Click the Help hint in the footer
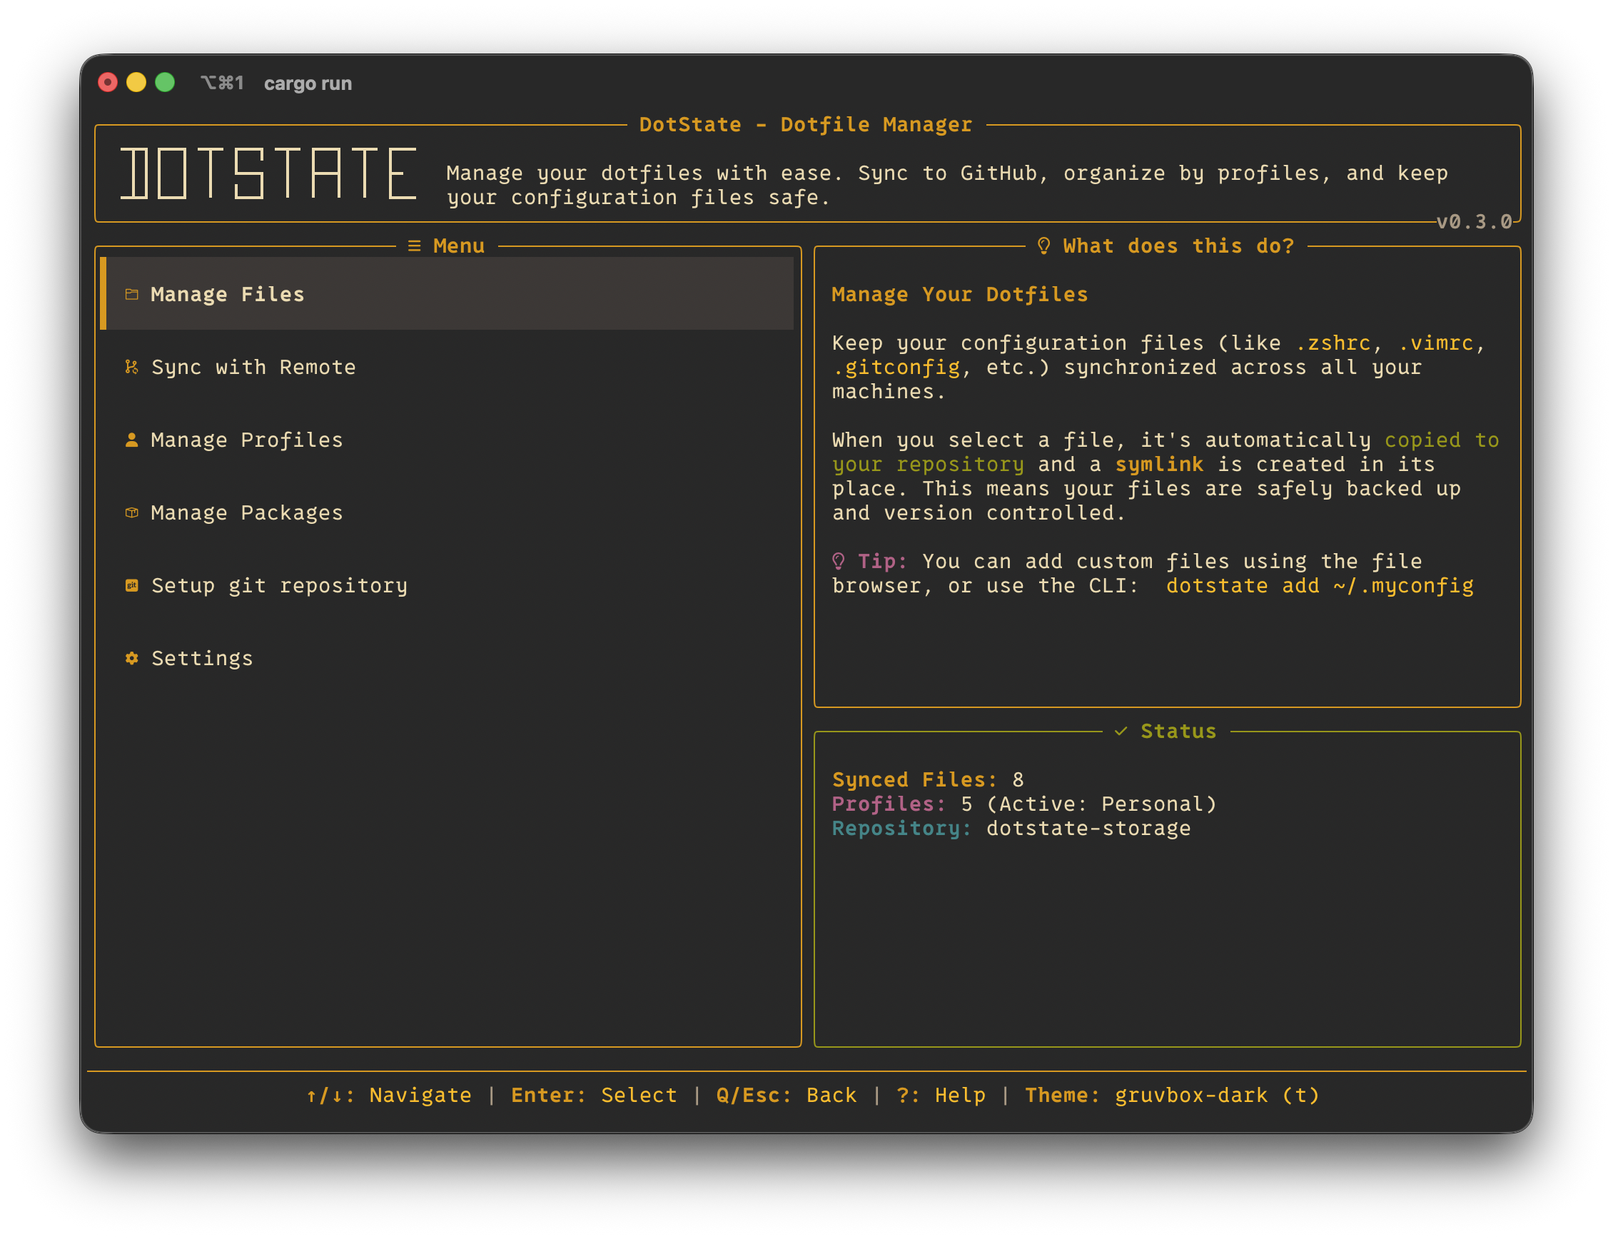Screen dimensions: 1613x1239 coord(941,1095)
